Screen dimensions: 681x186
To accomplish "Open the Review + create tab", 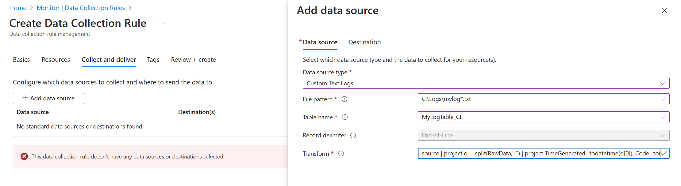I will click(x=193, y=60).
